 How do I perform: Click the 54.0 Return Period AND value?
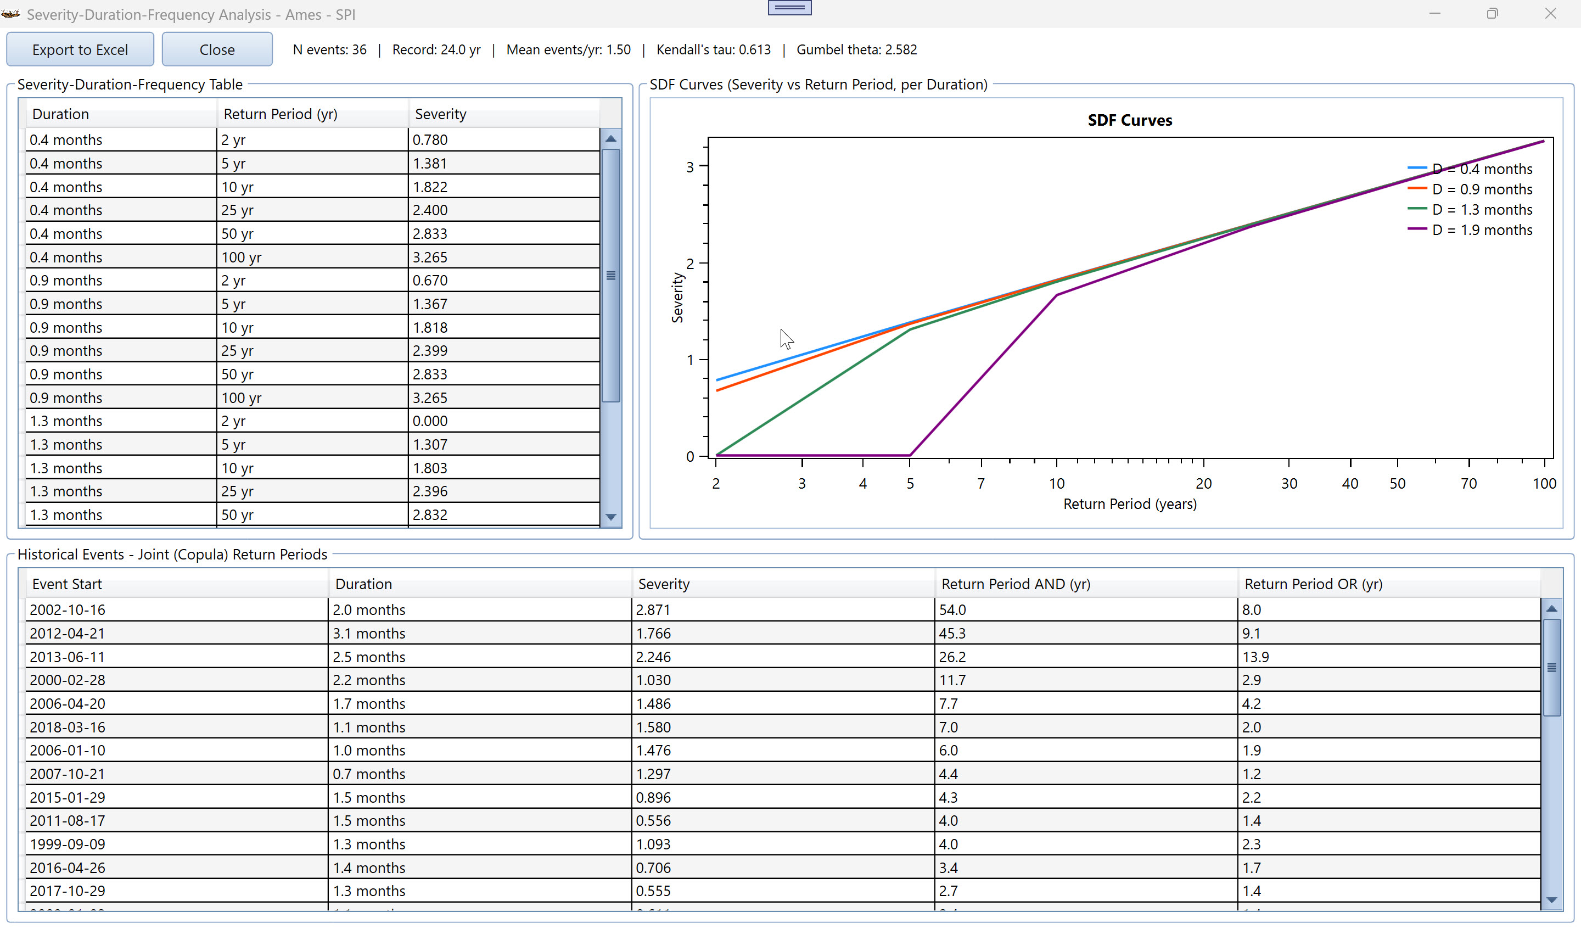pyautogui.click(x=1086, y=609)
